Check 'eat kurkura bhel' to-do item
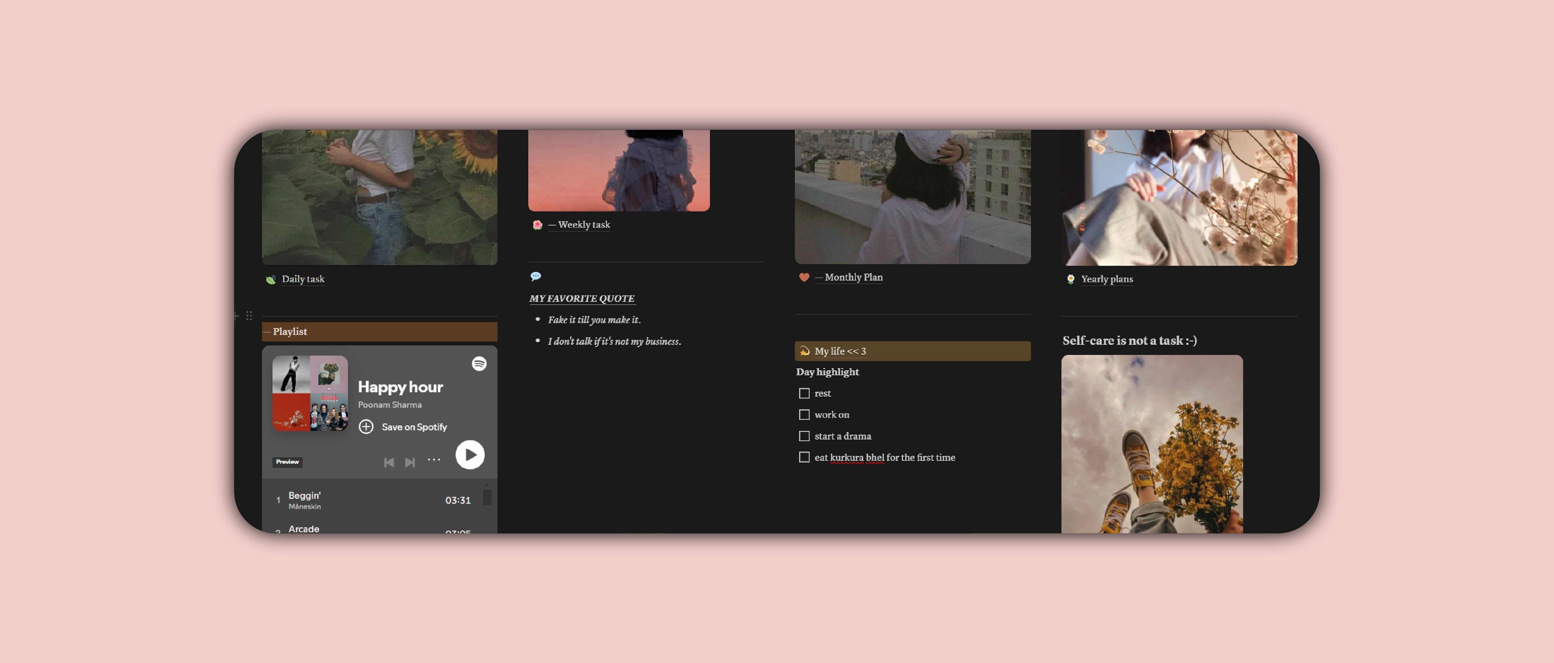The height and width of the screenshot is (663, 1554). point(804,458)
